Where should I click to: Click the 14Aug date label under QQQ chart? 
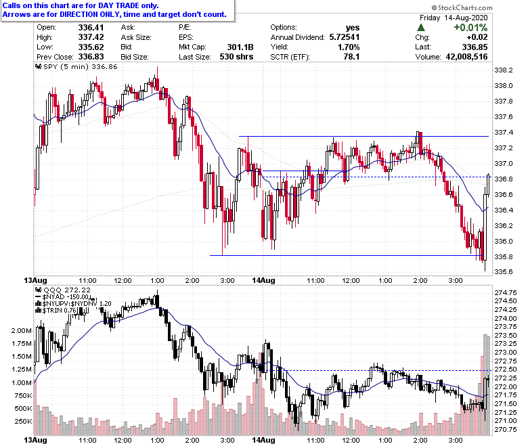tap(264, 441)
